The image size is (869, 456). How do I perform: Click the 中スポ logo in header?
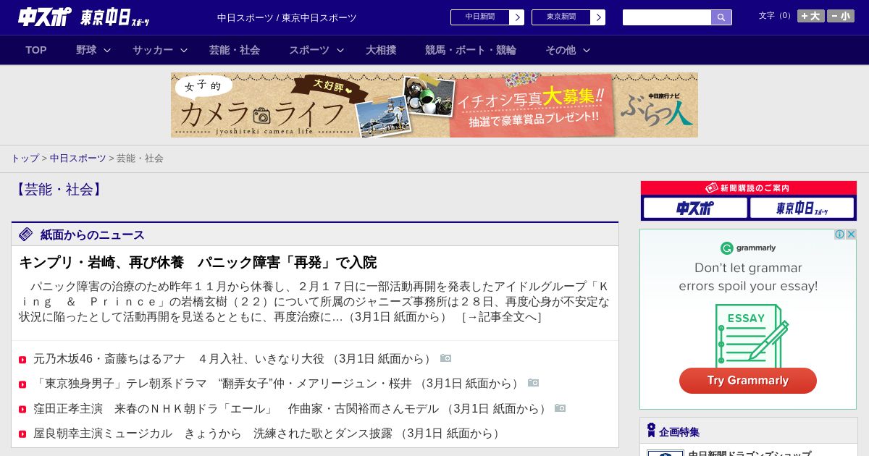coord(45,17)
